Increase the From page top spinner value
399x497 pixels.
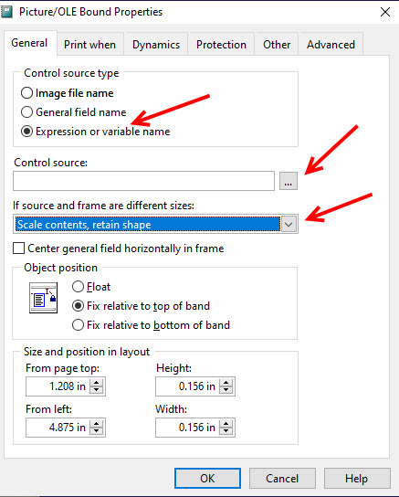coord(96,383)
